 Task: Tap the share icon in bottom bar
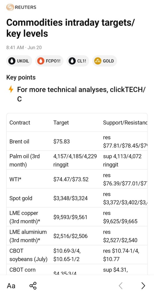(33, 286)
